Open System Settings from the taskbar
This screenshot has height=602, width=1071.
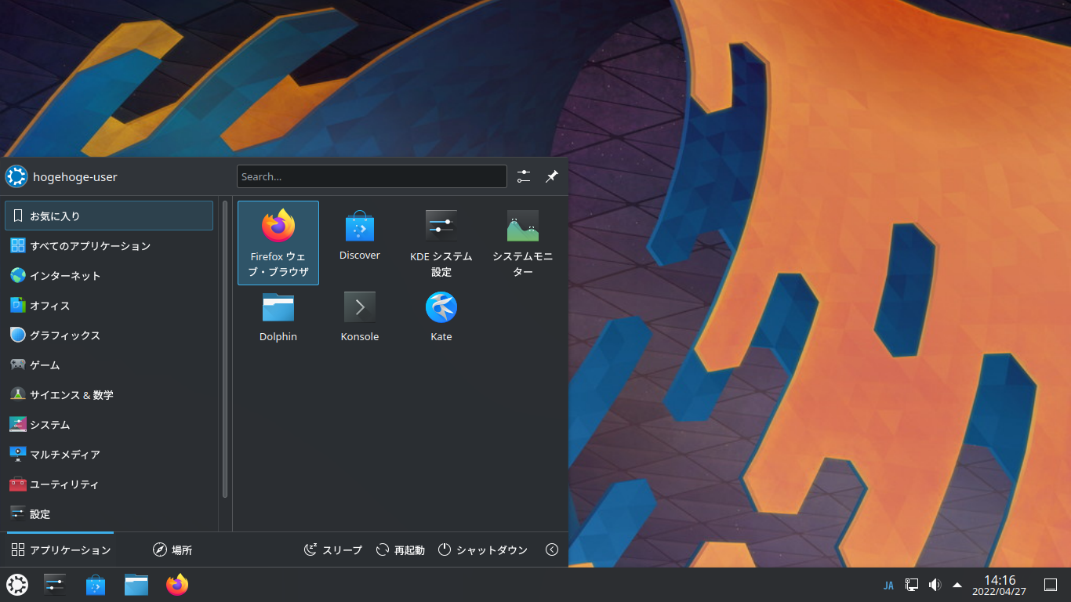coord(55,585)
